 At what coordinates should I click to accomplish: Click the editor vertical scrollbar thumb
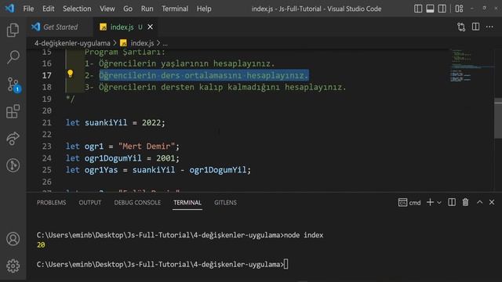pyautogui.click(x=498, y=118)
